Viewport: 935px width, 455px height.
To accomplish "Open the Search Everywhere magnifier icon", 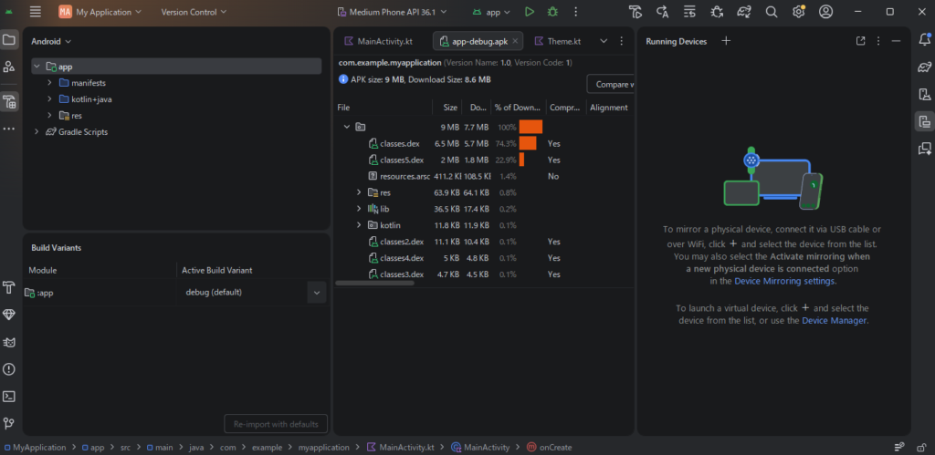I will 772,12.
